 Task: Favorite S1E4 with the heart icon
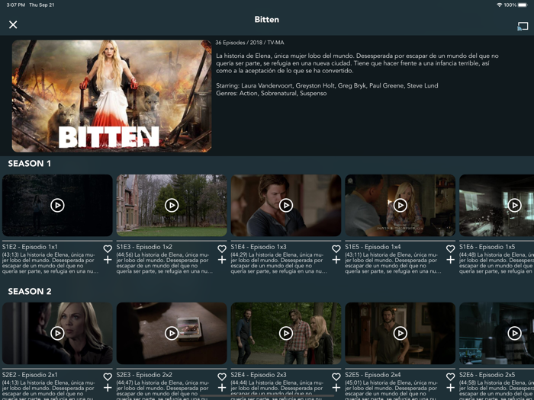336,249
